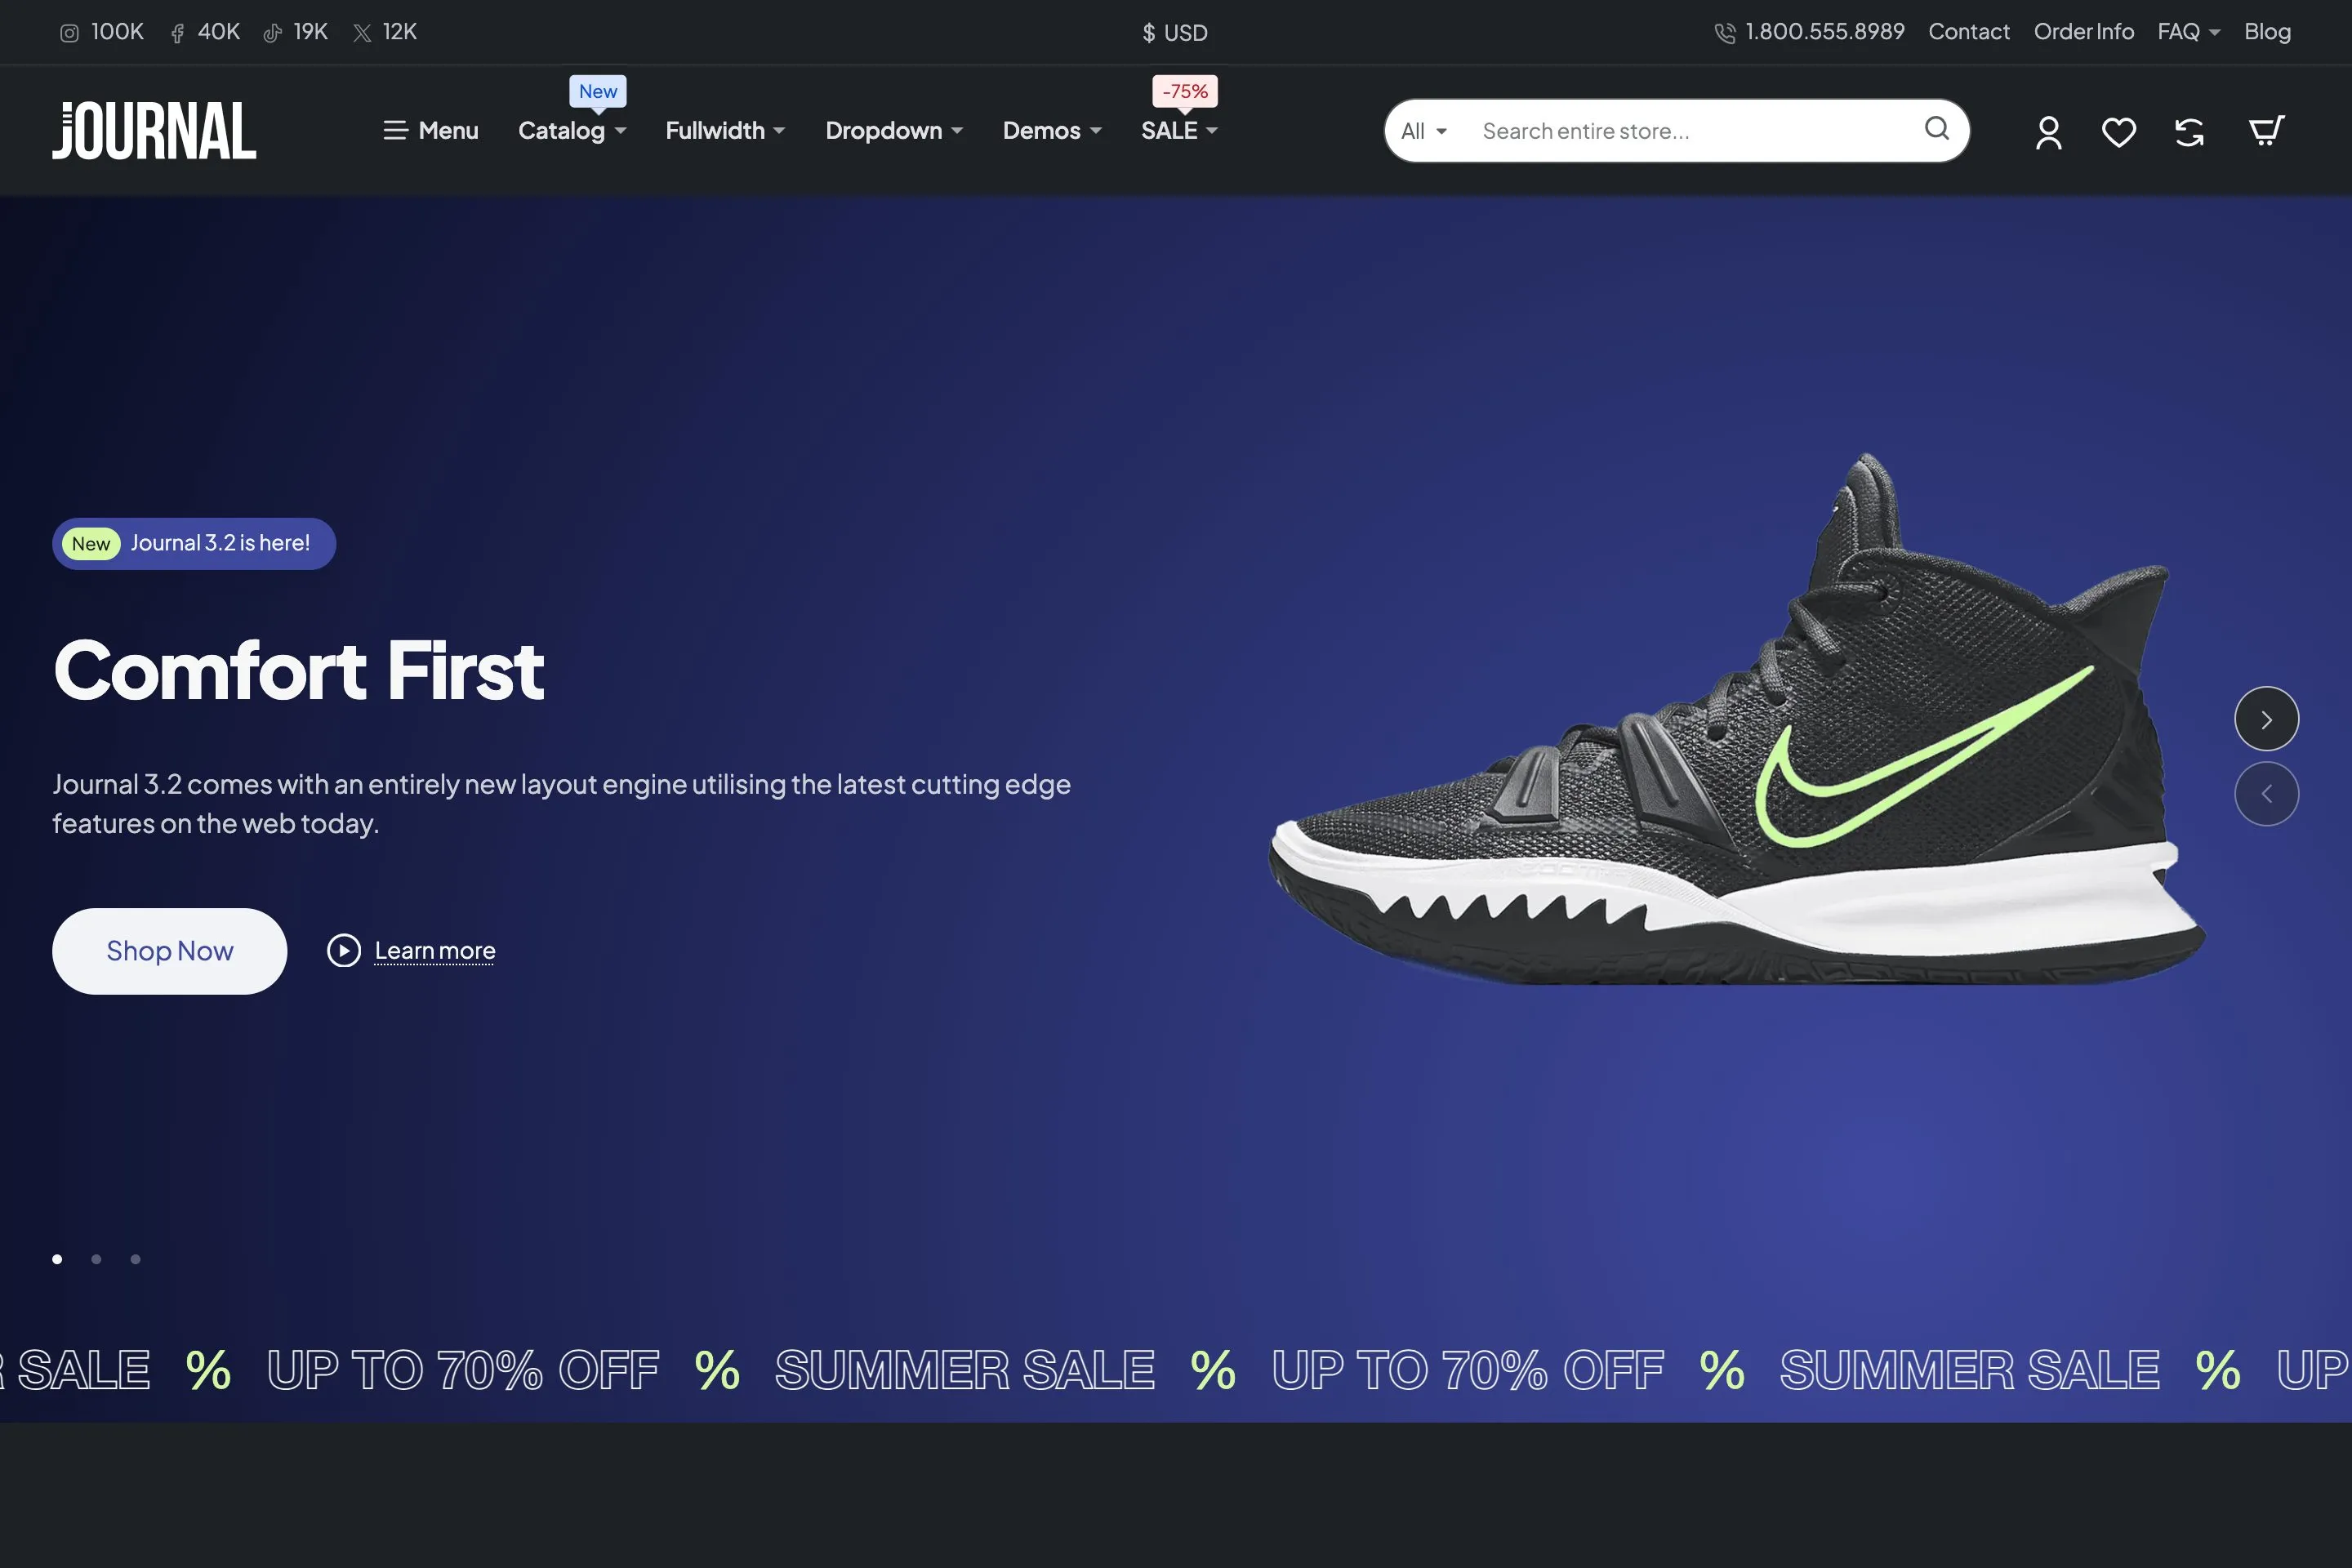Image resolution: width=2352 pixels, height=1568 pixels.
Task: Click the Learn more link
Action: (x=435, y=951)
